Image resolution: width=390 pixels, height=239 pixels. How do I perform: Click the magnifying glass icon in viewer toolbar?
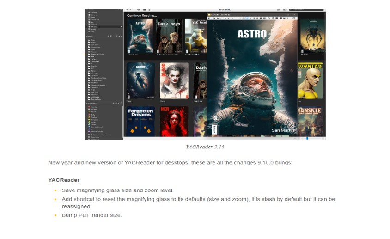click(x=269, y=18)
